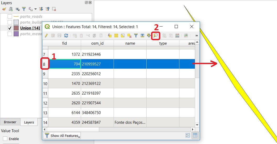Switch to table view

pyautogui.click(x=195, y=136)
